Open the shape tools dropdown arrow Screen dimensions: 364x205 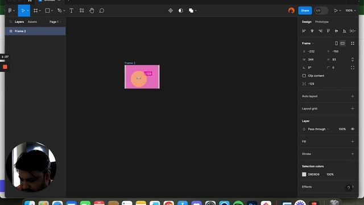point(52,11)
